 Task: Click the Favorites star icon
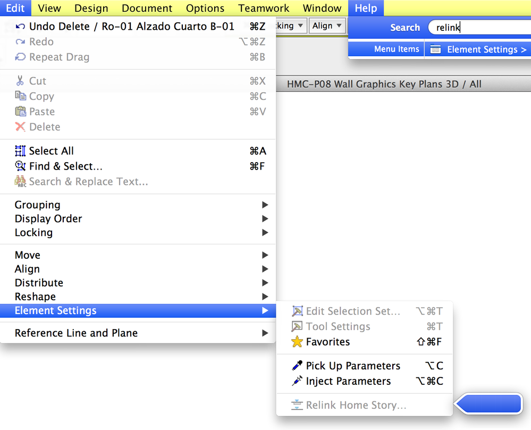297,342
